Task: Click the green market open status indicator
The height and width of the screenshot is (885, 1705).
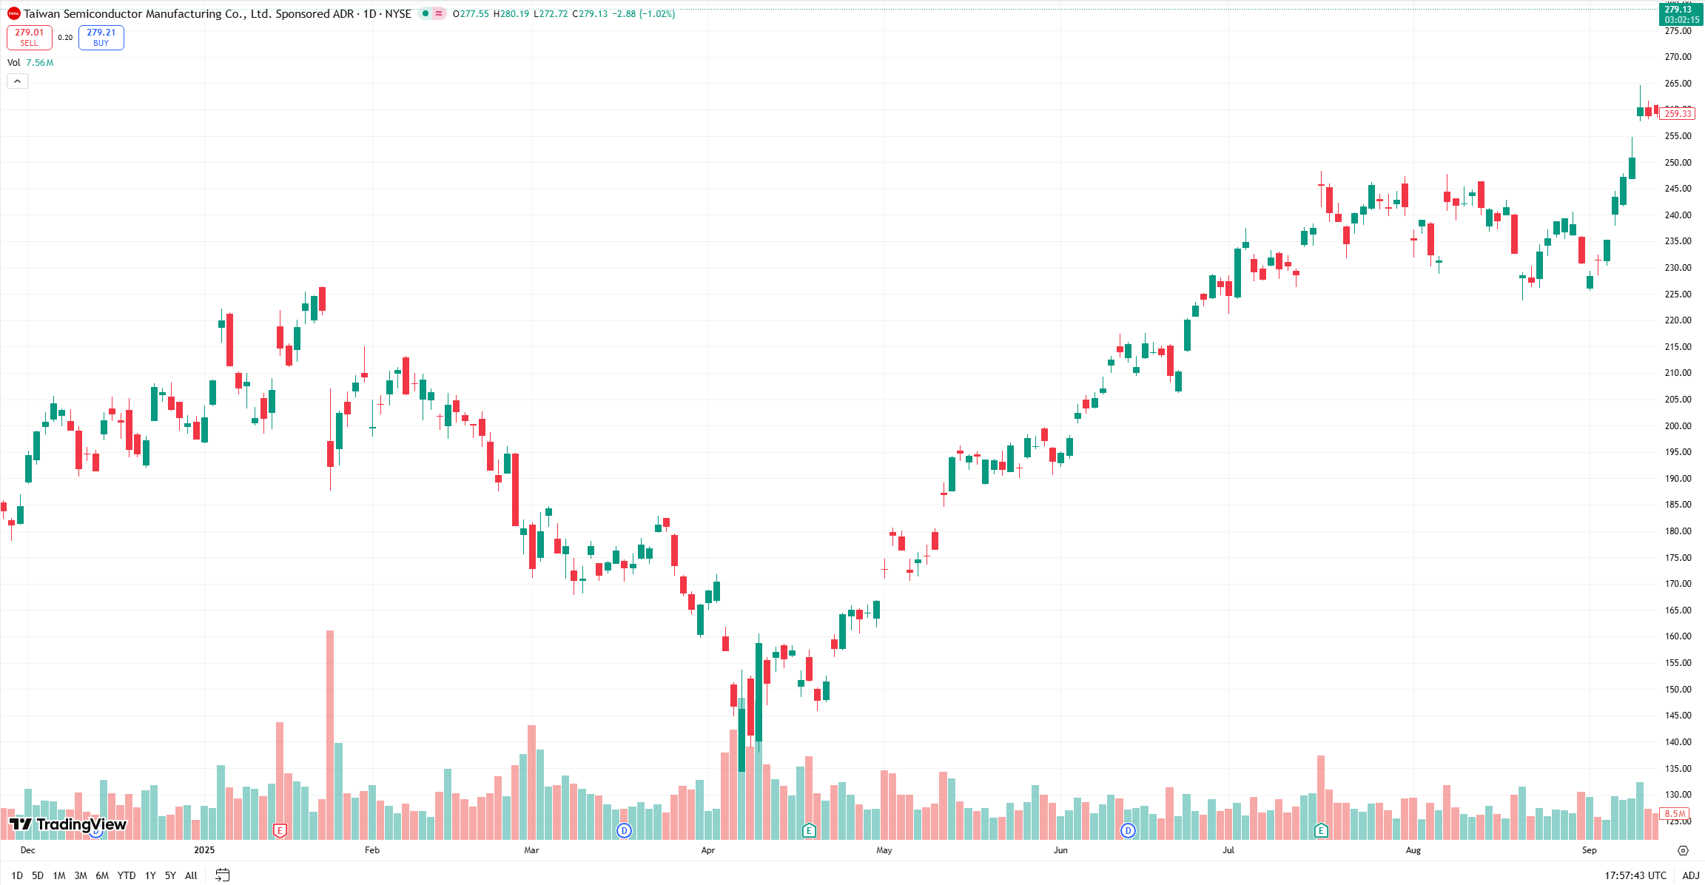Action: [x=425, y=13]
